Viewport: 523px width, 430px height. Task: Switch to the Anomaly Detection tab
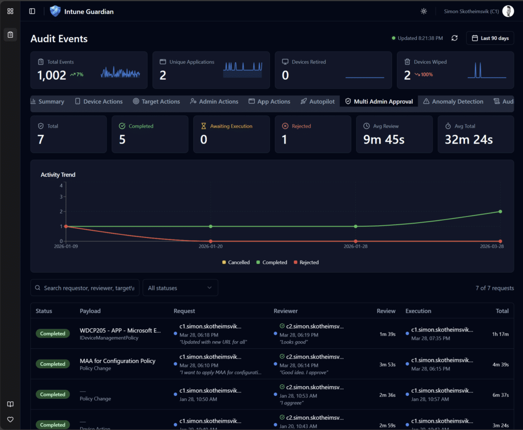[453, 102]
